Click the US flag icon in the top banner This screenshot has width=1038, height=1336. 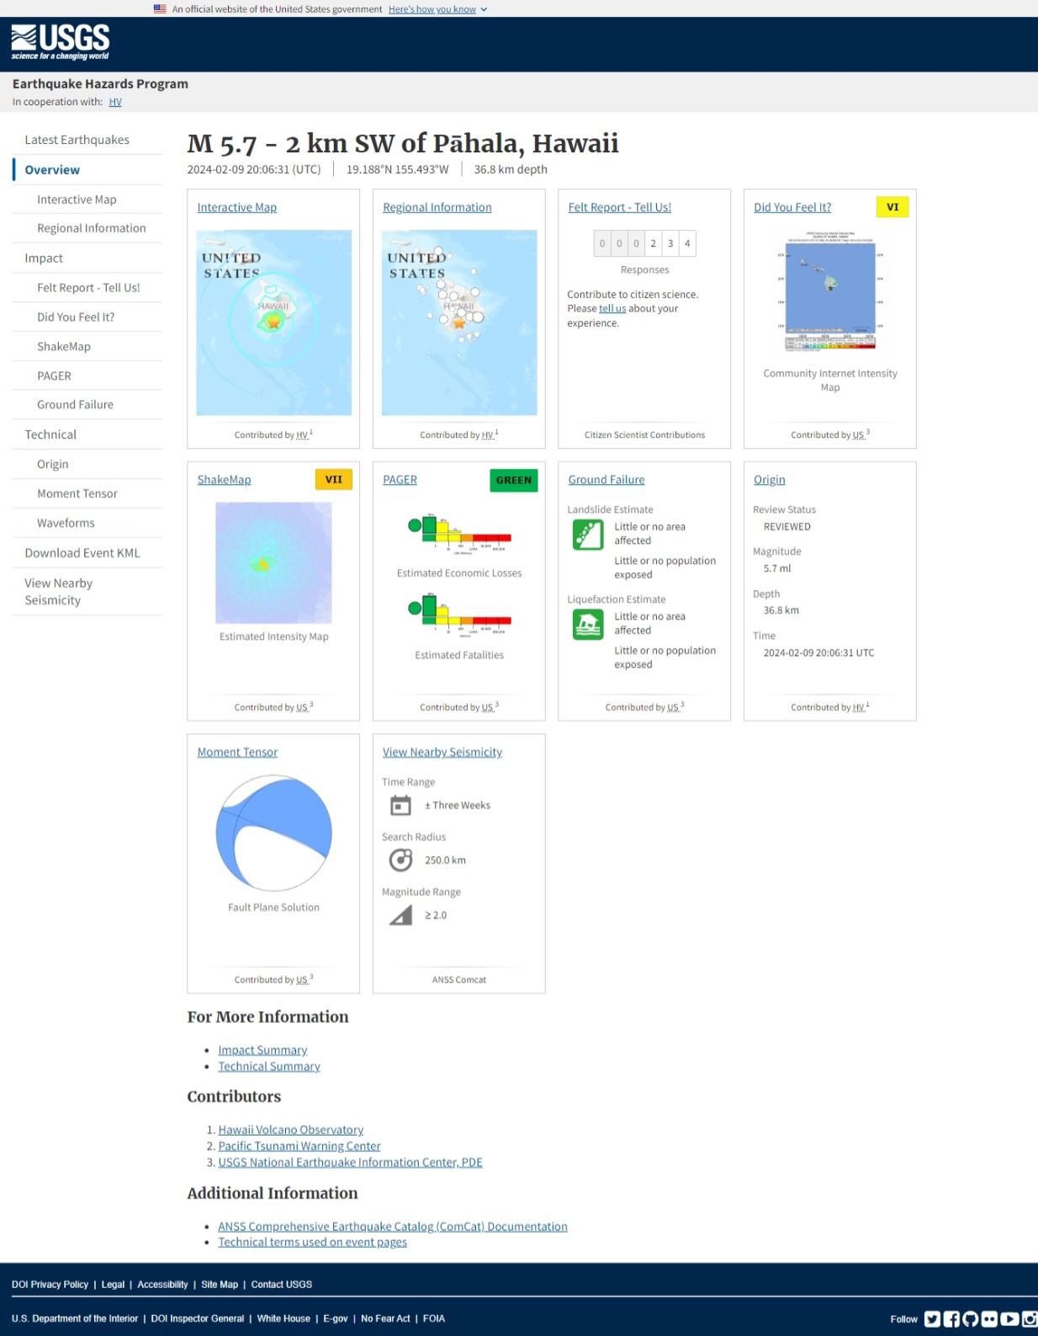tap(160, 9)
